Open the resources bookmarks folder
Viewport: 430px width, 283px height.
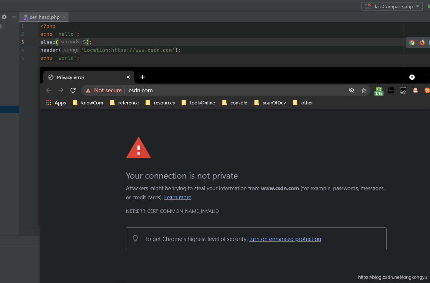[x=160, y=103]
